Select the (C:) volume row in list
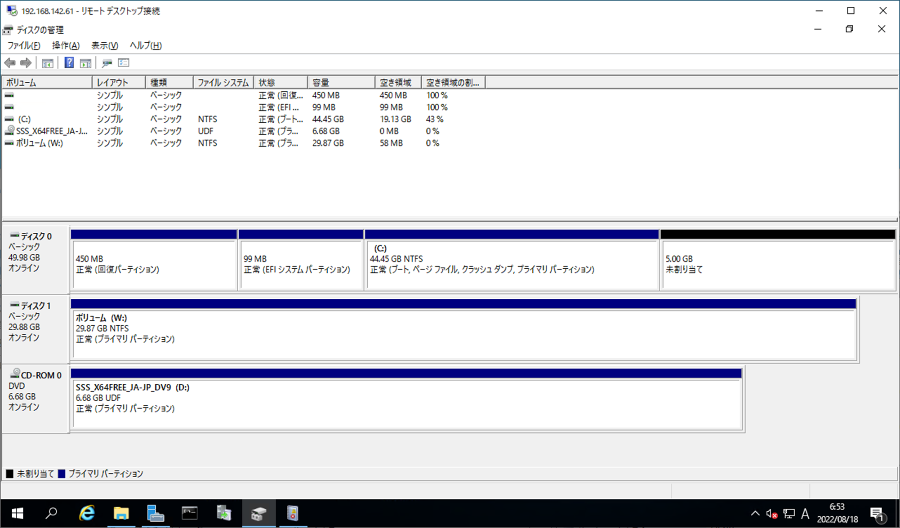Viewport: 900px width, 528px height. tap(24, 119)
